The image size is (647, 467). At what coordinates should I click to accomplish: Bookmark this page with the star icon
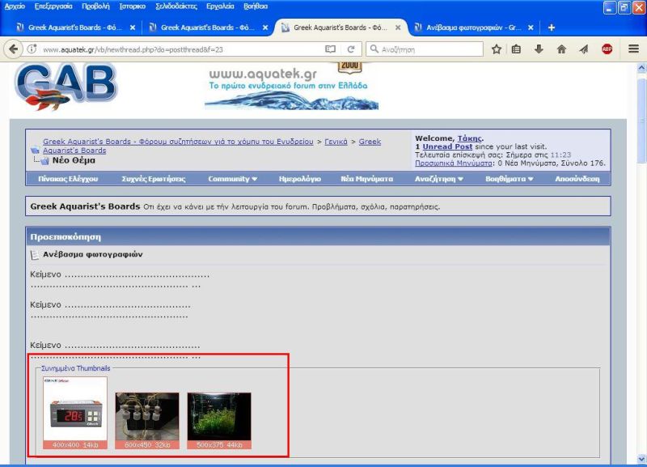coord(497,49)
